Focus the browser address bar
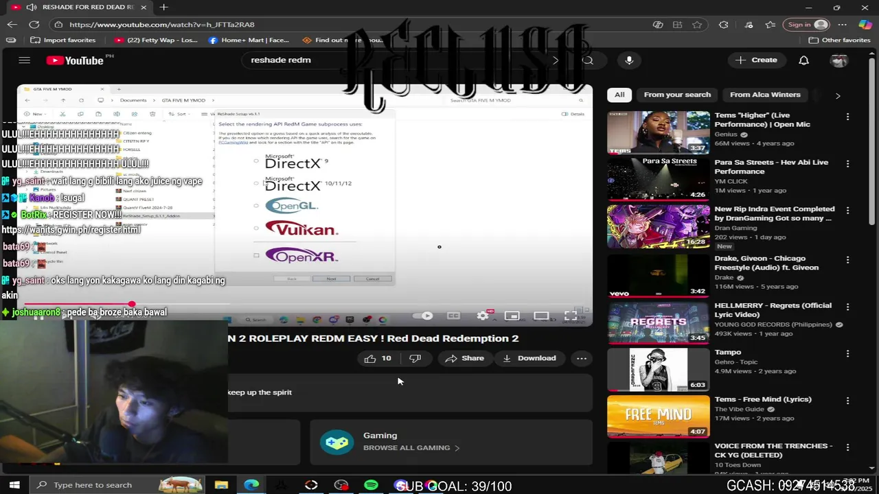This screenshot has height=494, width=879. [350, 24]
